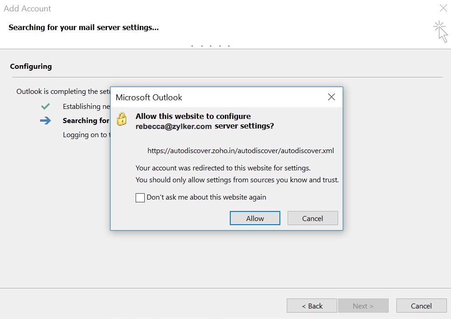
Task: Click the Searching for your mail server settings heading
Action: [83, 27]
